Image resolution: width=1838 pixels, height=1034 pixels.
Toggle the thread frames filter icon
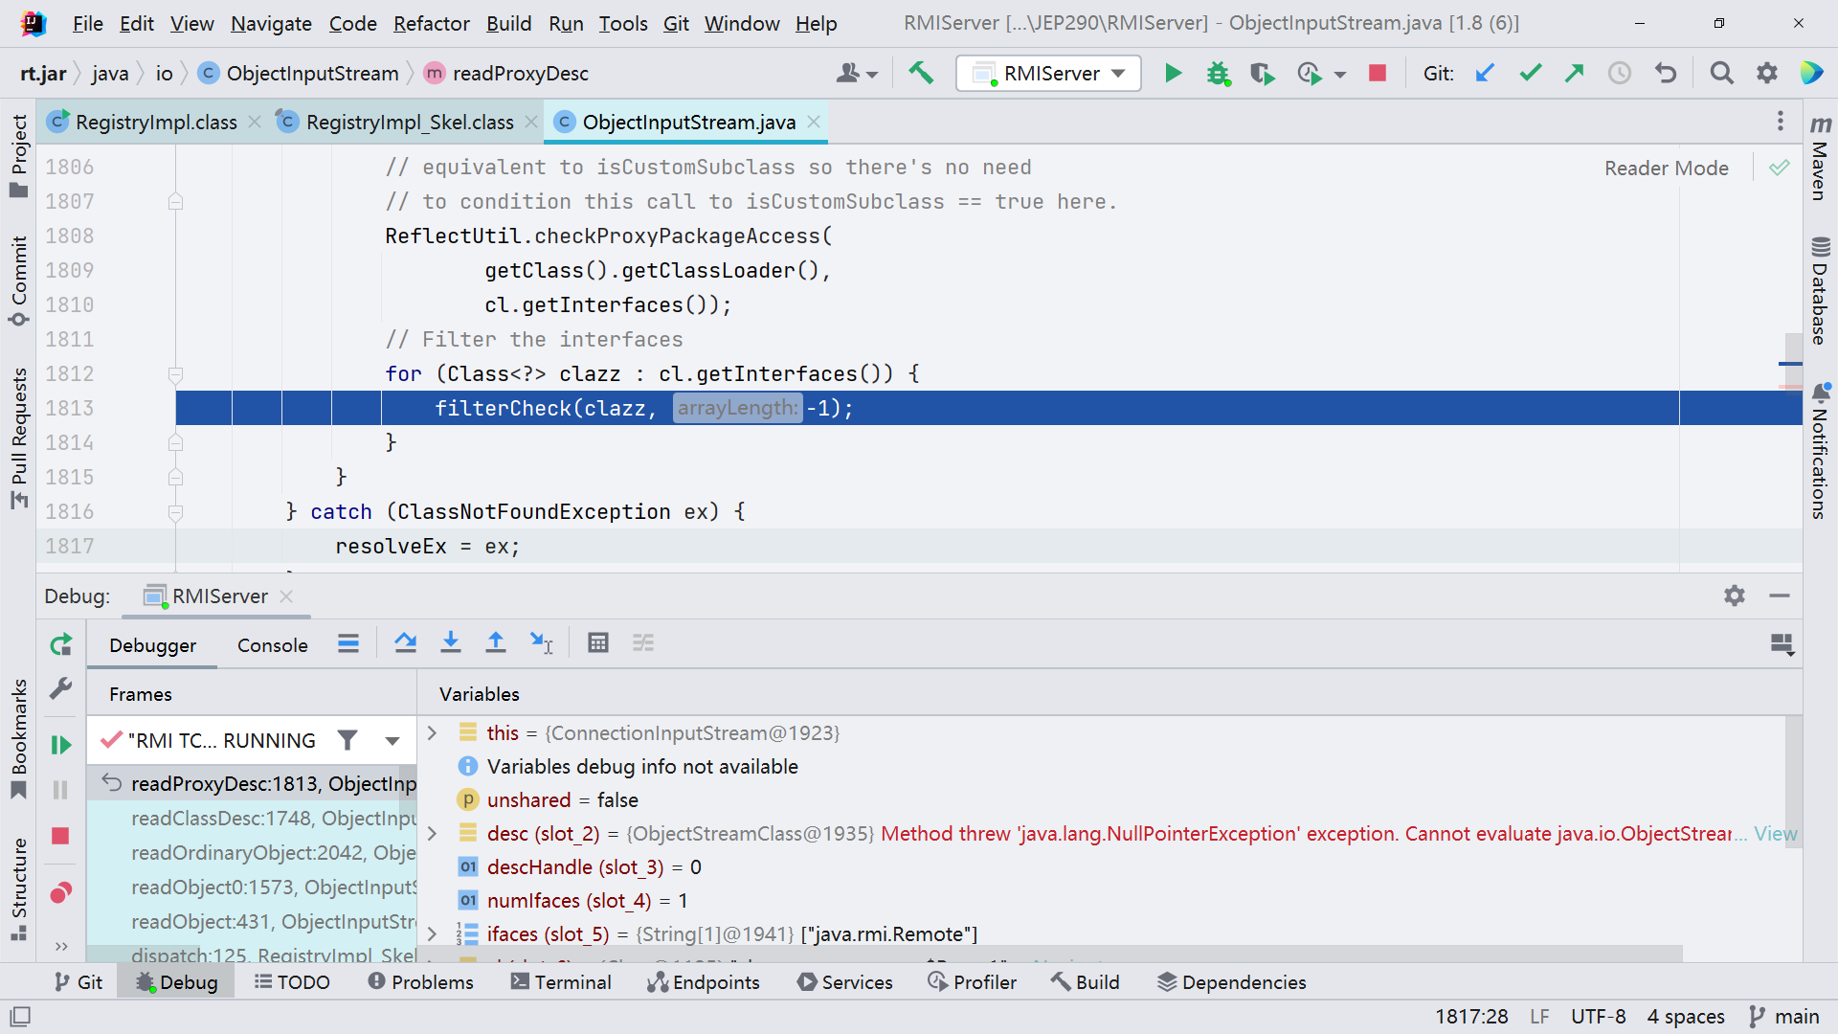pos(347,740)
